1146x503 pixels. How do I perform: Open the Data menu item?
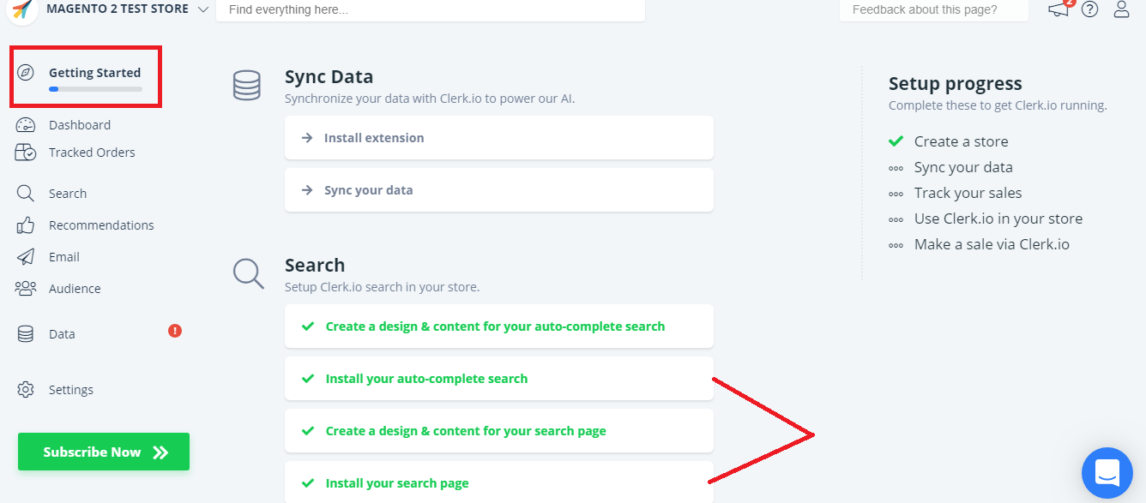coord(62,334)
